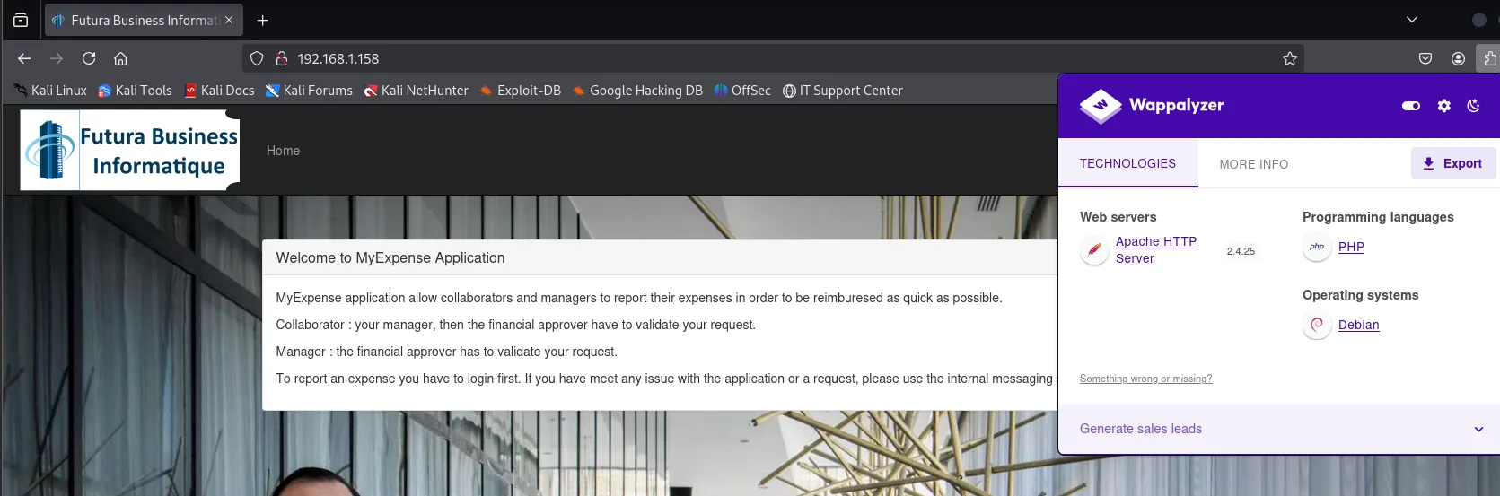The width and height of the screenshot is (1500, 496).
Task: Open the OffSec bookmark
Action: pyautogui.click(x=742, y=91)
